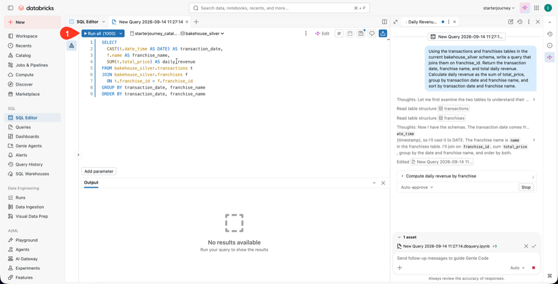Select the Output tab

pos(91,183)
